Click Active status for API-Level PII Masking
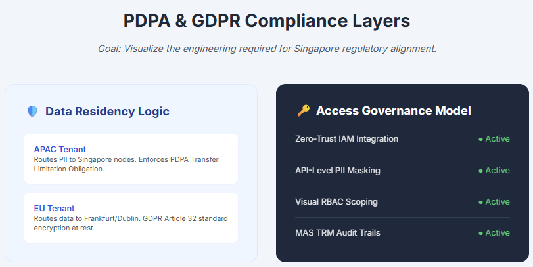This screenshot has width=533, height=267. (494, 171)
